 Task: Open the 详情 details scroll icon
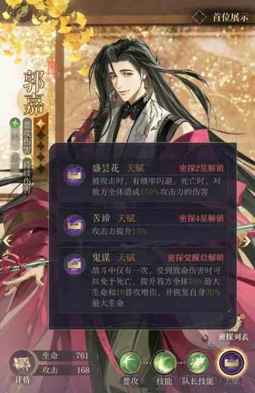[23, 364]
